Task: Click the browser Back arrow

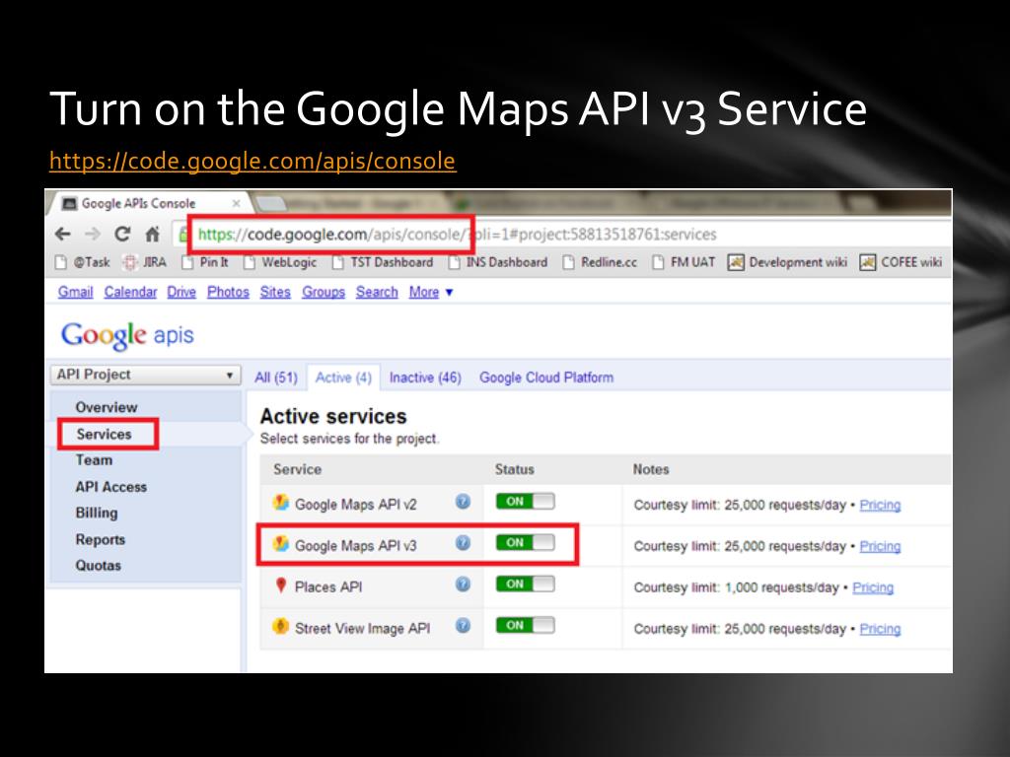Action: coord(62,235)
